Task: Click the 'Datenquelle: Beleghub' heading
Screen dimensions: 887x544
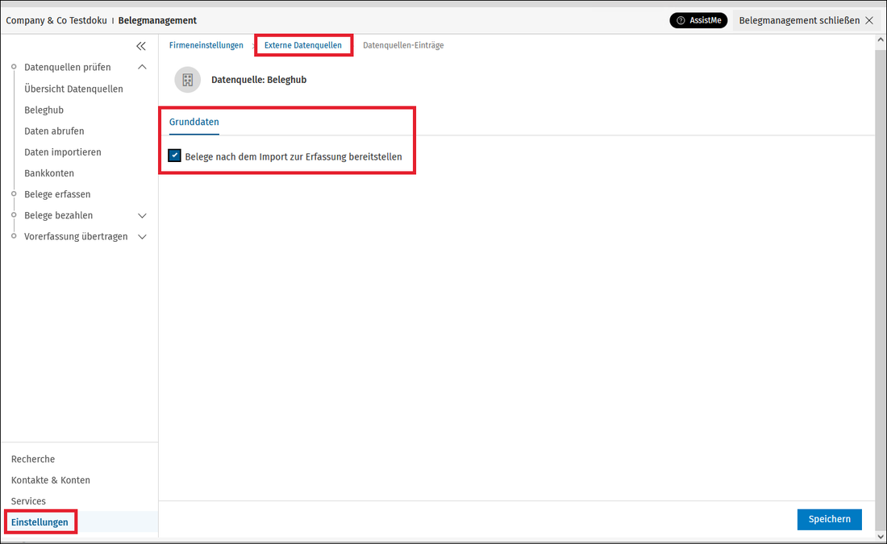Action: tap(259, 80)
